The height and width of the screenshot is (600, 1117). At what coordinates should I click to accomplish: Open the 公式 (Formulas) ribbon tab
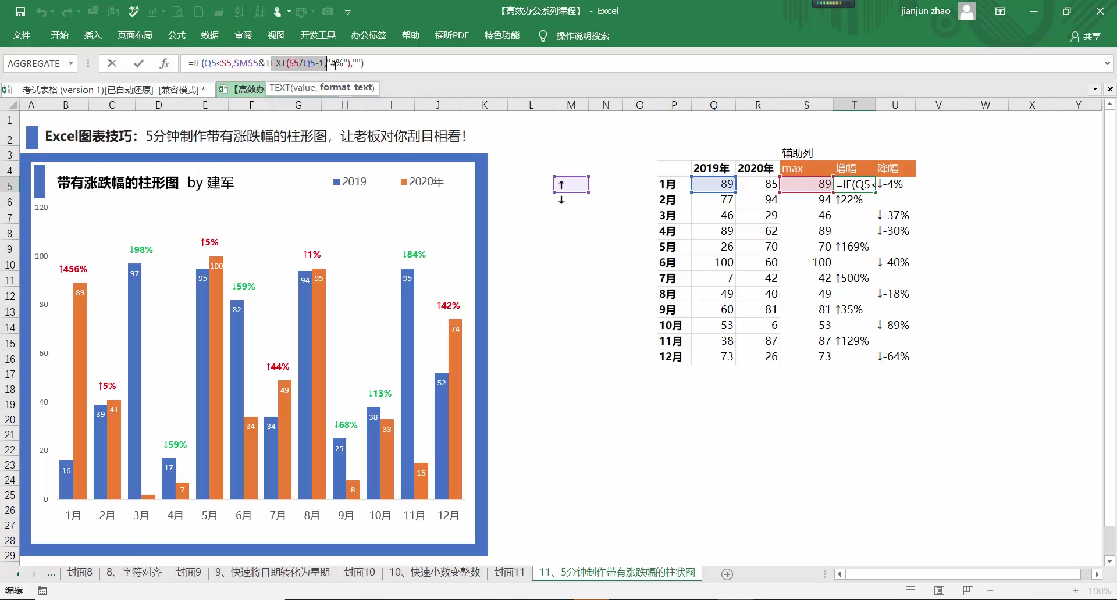pos(176,35)
